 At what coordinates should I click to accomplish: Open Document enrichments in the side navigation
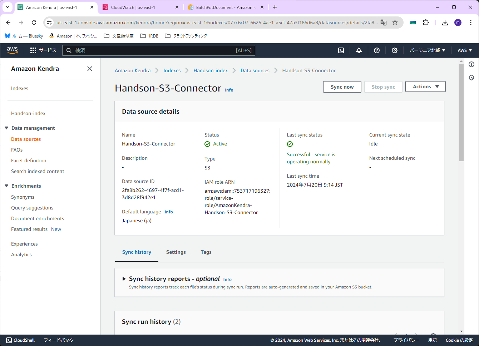coord(38,218)
